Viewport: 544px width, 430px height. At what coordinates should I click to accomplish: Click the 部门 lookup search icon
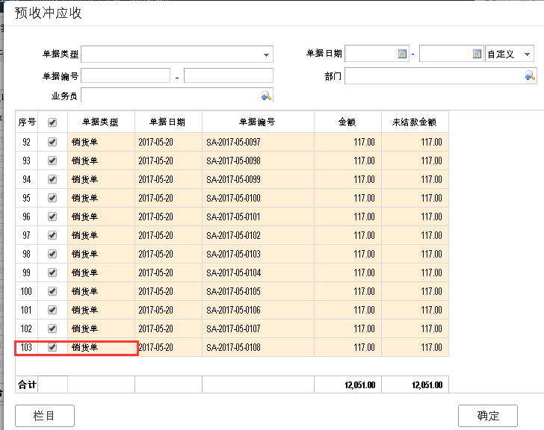tap(530, 76)
